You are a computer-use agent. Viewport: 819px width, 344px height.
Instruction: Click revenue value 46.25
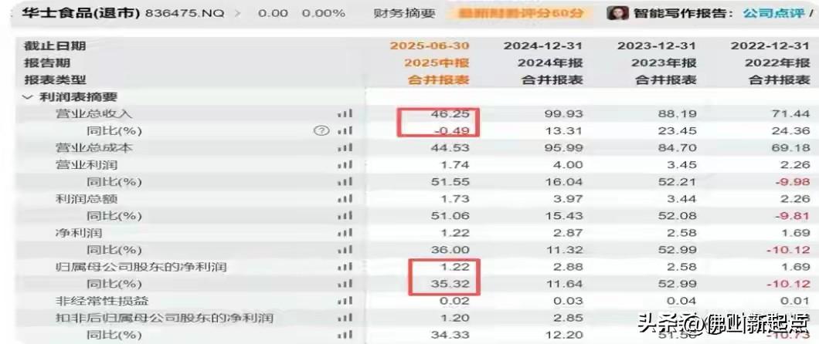point(451,113)
